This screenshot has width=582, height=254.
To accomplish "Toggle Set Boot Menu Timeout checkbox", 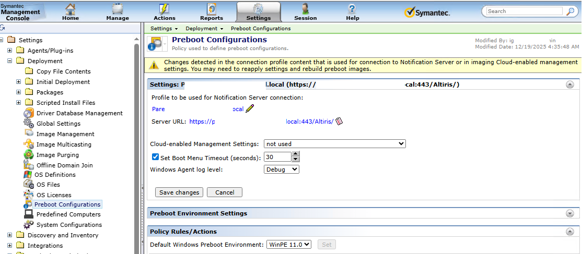I will tap(156, 157).
